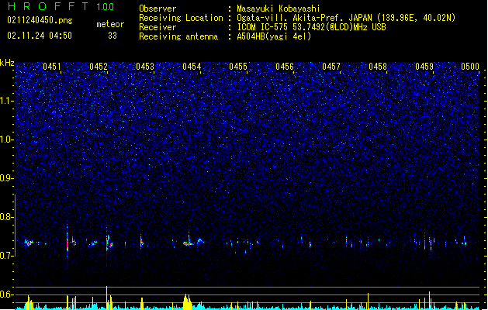Click the 0457 time marker
Viewport: 488px width, 310px height.
coord(331,67)
